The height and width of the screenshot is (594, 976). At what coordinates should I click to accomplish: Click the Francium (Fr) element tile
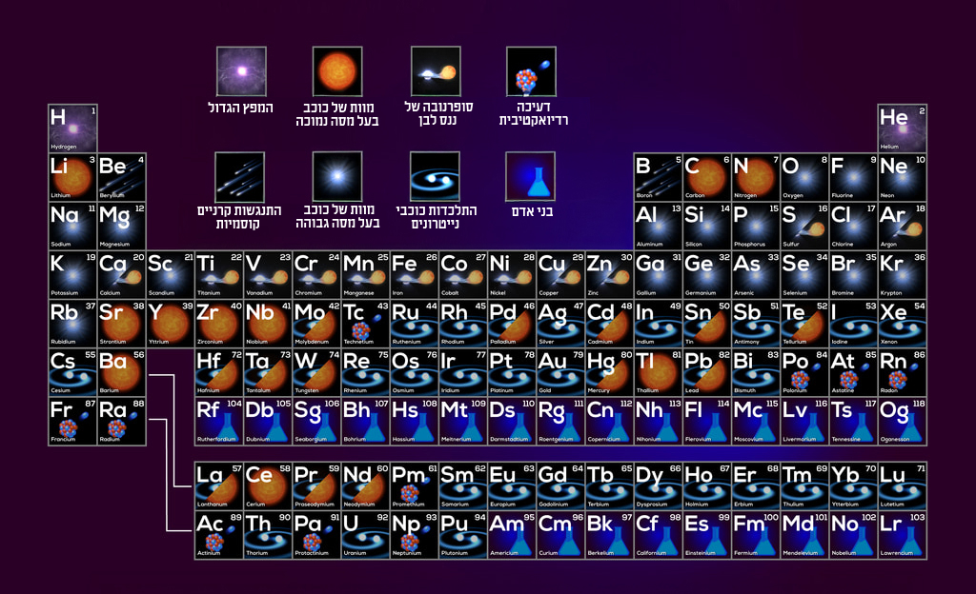[x=72, y=421]
